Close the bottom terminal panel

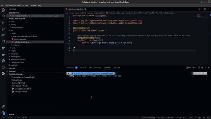point(208,67)
